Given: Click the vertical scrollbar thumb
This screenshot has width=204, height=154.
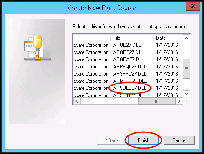Looking at the screenshot, I should pyautogui.click(x=186, y=69).
